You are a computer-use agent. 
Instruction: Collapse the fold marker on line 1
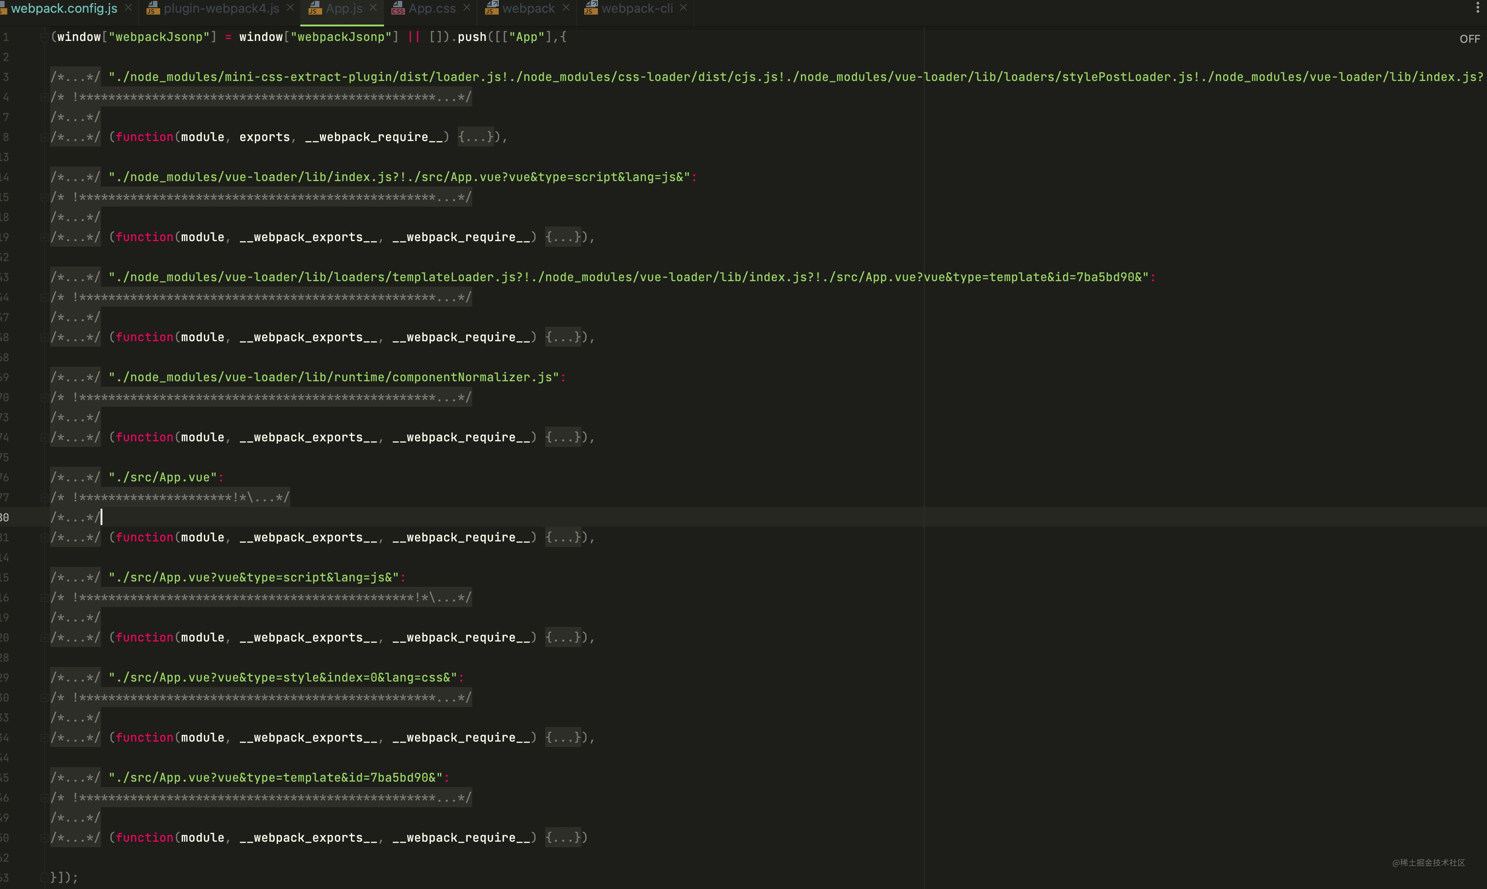pos(44,37)
